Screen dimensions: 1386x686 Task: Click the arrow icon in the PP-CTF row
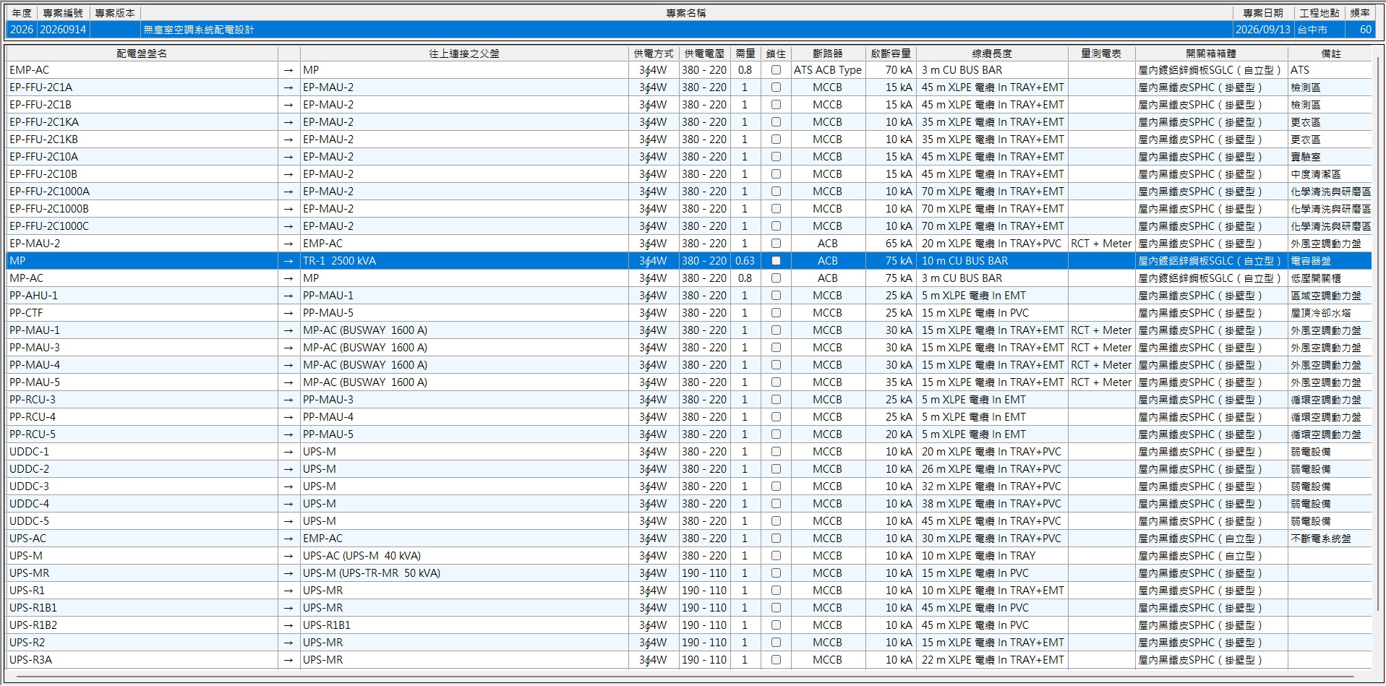tap(288, 313)
